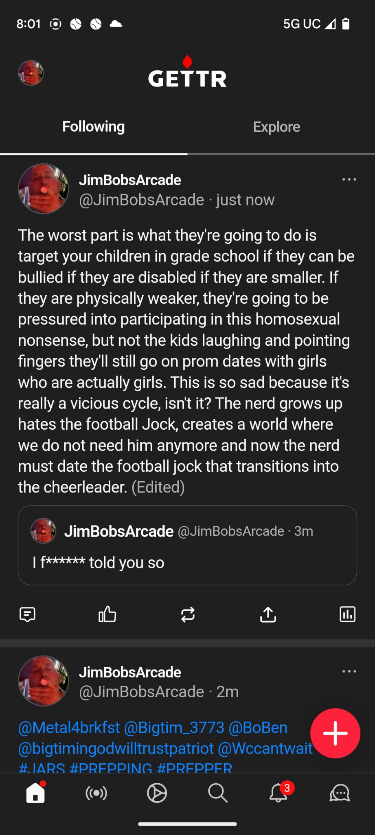Open your profile avatar in top left corner

(31, 73)
